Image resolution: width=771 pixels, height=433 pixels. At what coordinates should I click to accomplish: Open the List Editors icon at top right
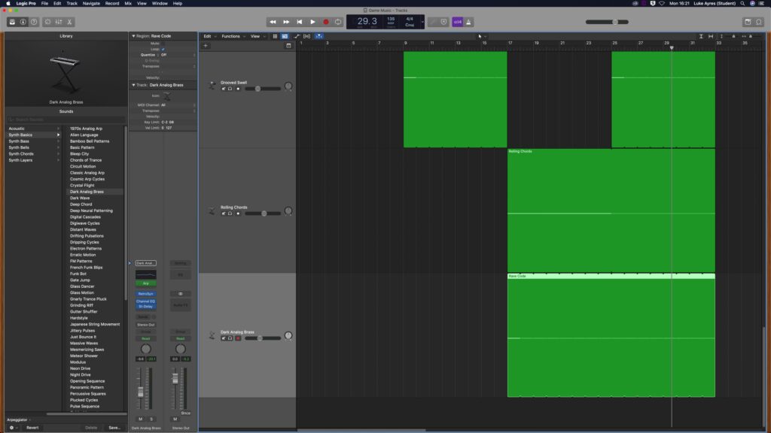(748, 22)
